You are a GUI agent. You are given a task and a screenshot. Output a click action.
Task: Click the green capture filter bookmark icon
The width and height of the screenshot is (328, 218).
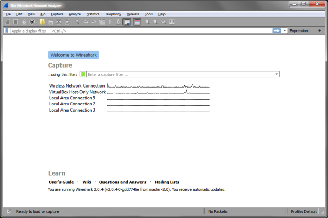click(83, 74)
